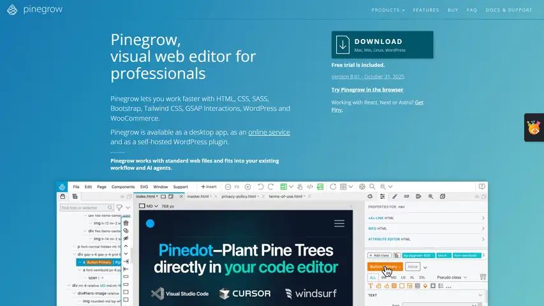This screenshot has height=306, width=544.
Task: Click the circular wheel icon in the toolbar
Action: pyautogui.click(x=362, y=187)
